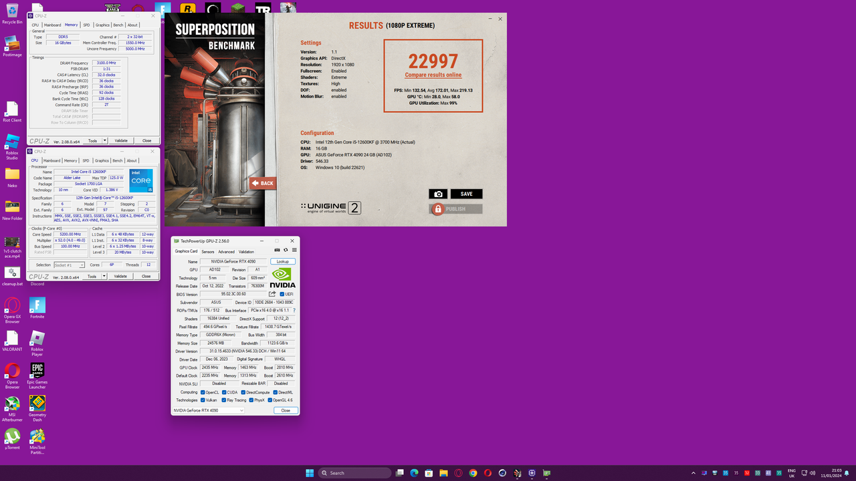Open the GPU selection dropdown in GPU-Z
The height and width of the screenshot is (481, 856).
209,410
